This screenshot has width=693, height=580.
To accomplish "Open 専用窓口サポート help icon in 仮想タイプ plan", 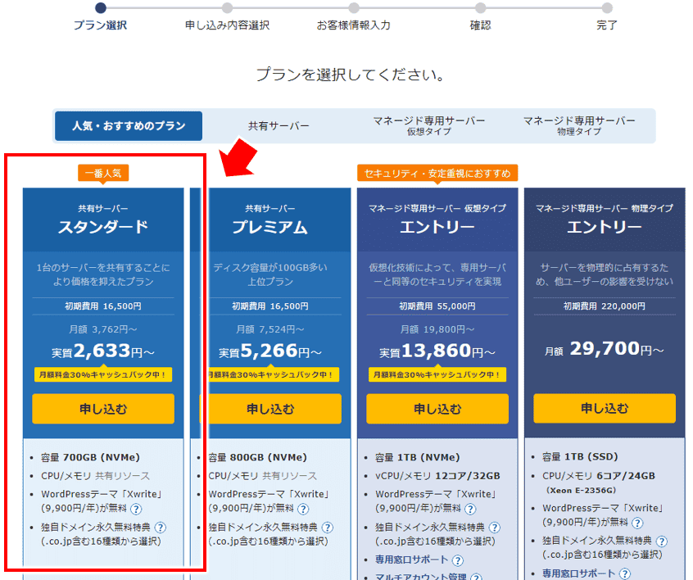I will coord(458,560).
